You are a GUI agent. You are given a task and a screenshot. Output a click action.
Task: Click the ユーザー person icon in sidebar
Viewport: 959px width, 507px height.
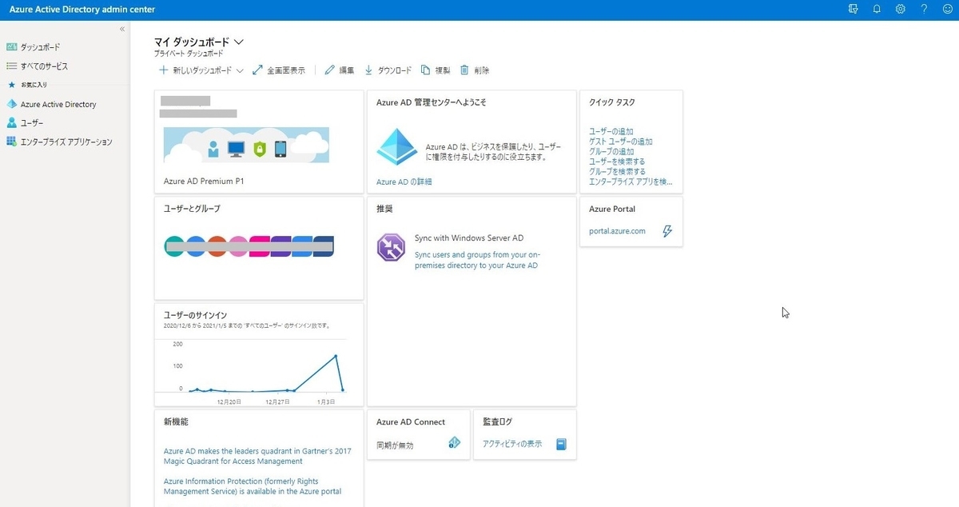(11, 122)
